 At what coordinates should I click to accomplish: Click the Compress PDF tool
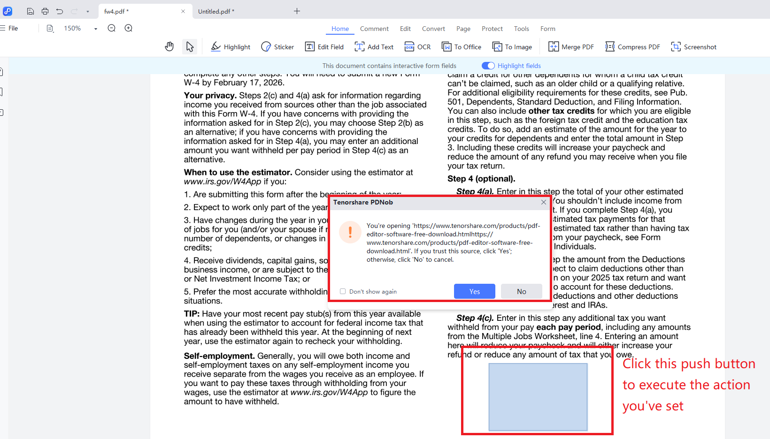[x=632, y=47]
